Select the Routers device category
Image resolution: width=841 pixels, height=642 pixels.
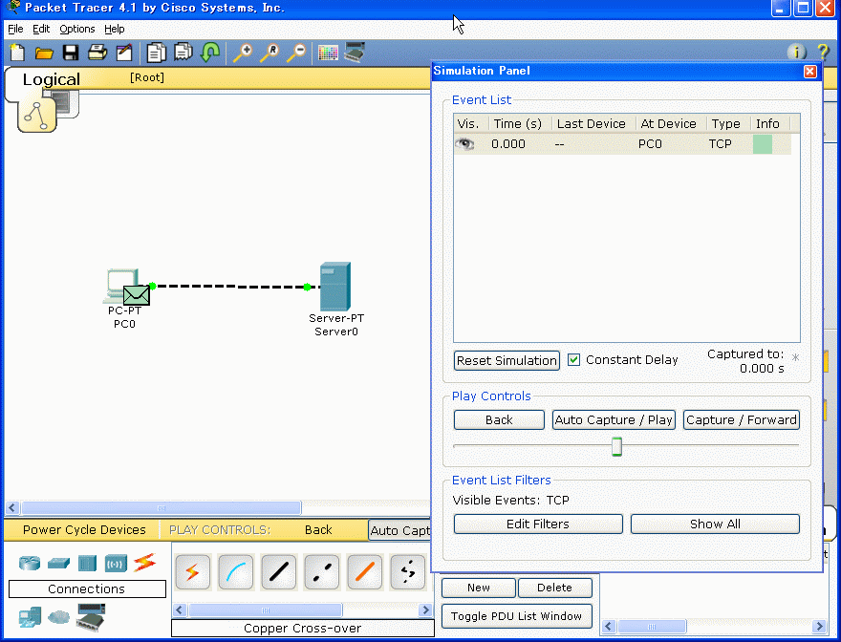30,563
